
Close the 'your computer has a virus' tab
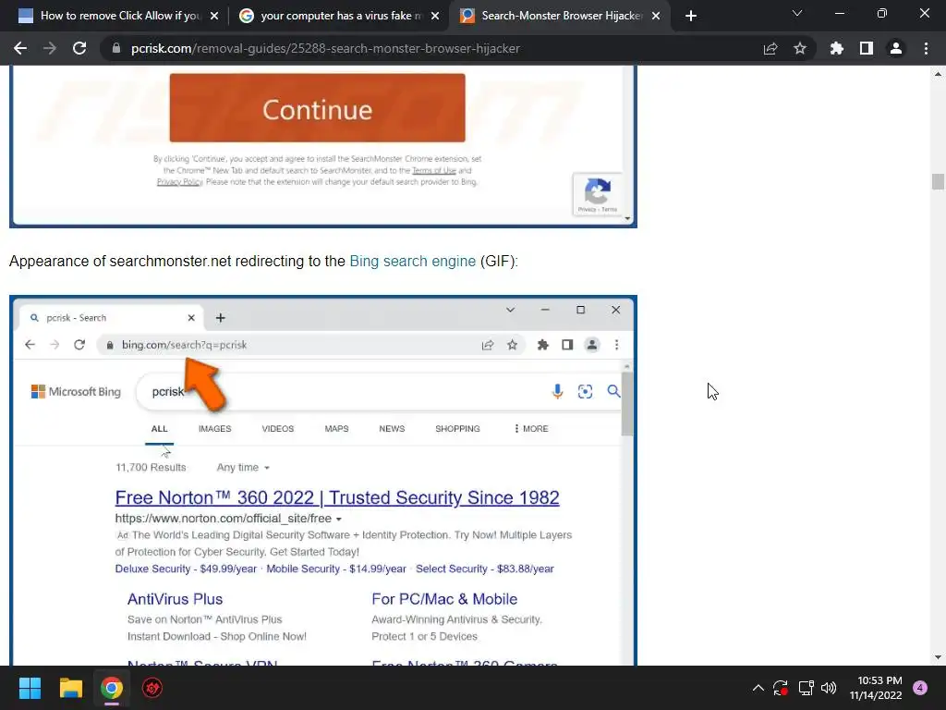click(x=435, y=16)
